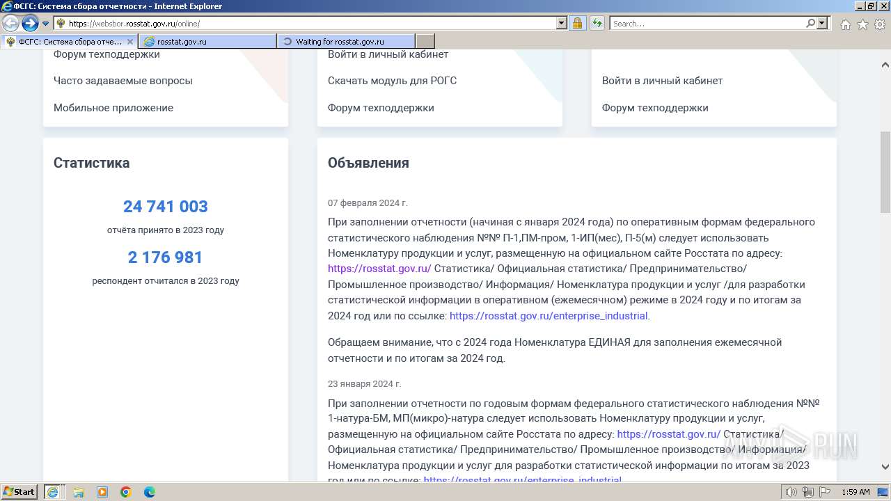Click Скачать модуль для РОГС link

tap(393, 81)
